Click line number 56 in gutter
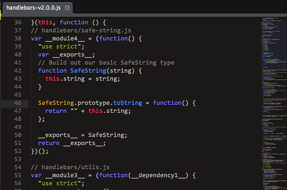This screenshot has height=190, width=287. (x=18, y=183)
